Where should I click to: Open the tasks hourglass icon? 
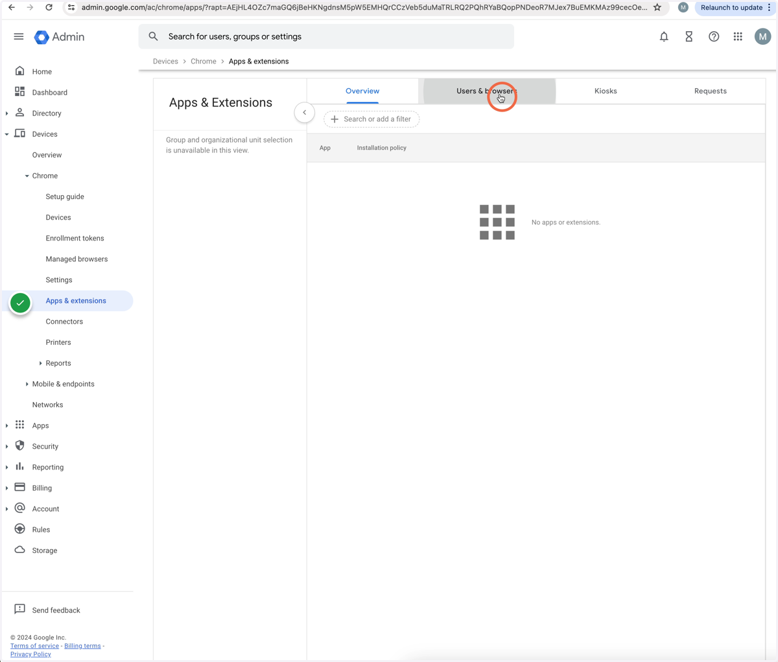coord(689,37)
